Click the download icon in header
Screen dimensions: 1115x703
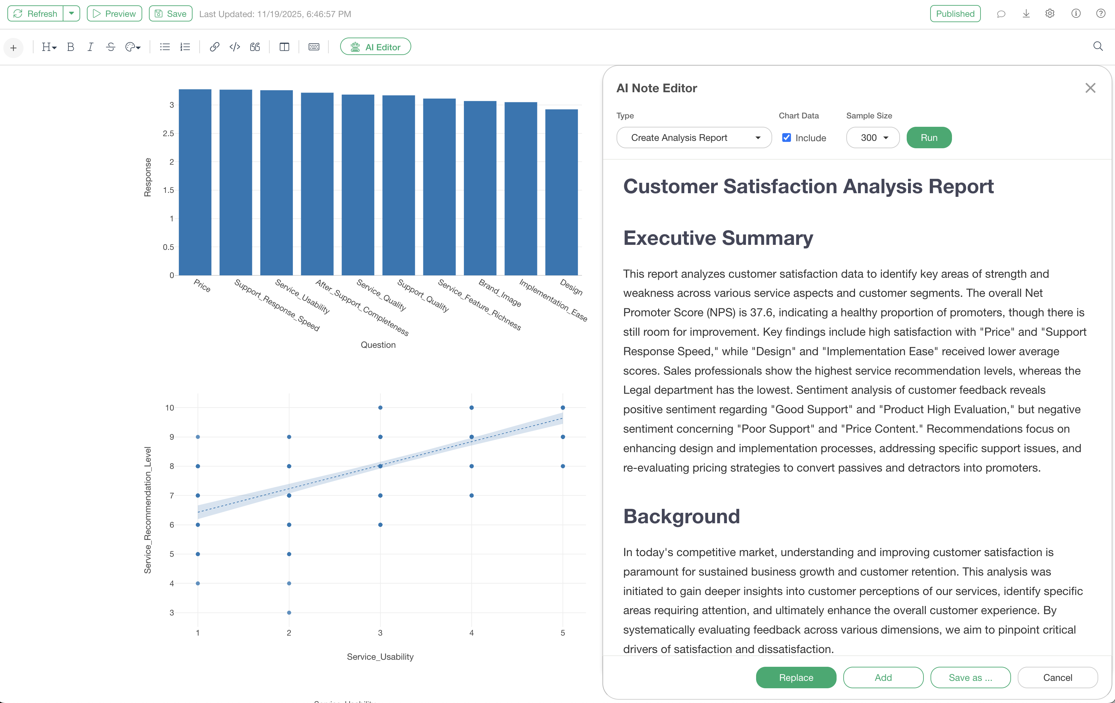[x=1026, y=14]
